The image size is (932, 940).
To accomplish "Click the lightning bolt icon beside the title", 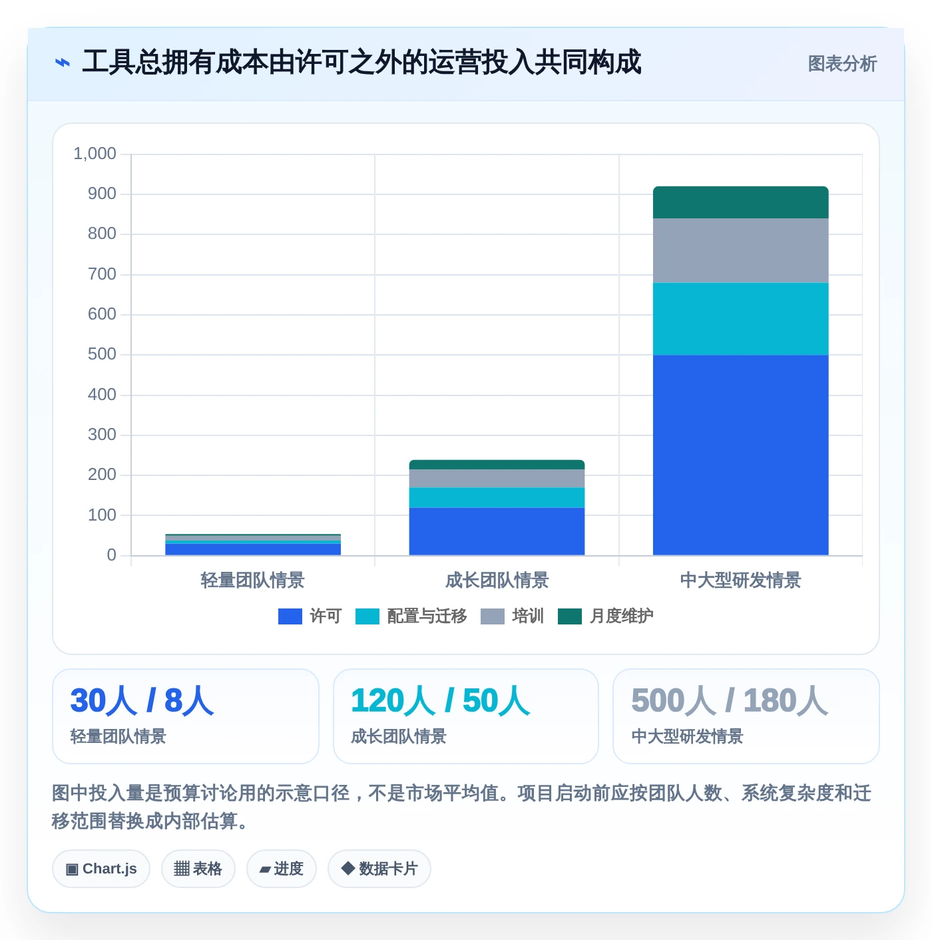I will (x=63, y=63).
